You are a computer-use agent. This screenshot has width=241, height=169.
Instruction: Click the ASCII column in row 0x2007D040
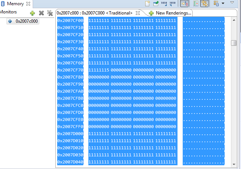click(x=203, y=162)
